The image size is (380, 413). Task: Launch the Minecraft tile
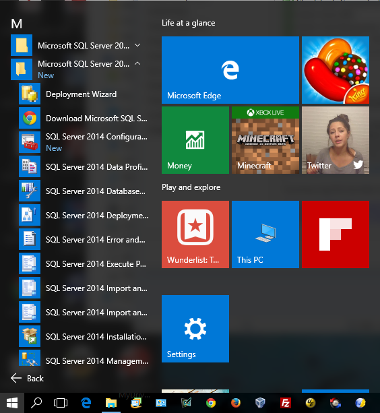[265, 140]
